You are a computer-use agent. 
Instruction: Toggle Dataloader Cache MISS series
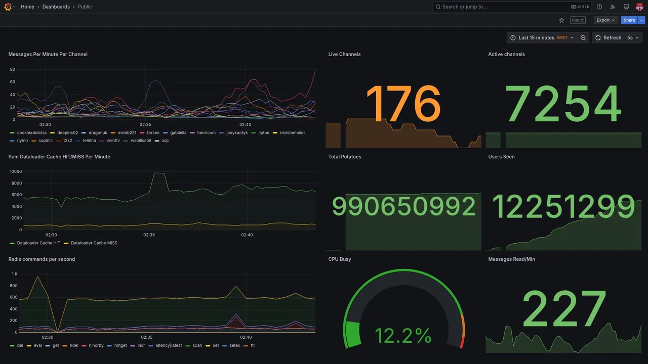click(x=94, y=243)
